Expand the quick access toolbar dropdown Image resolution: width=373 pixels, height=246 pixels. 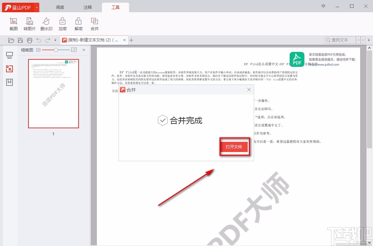point(55,40)
